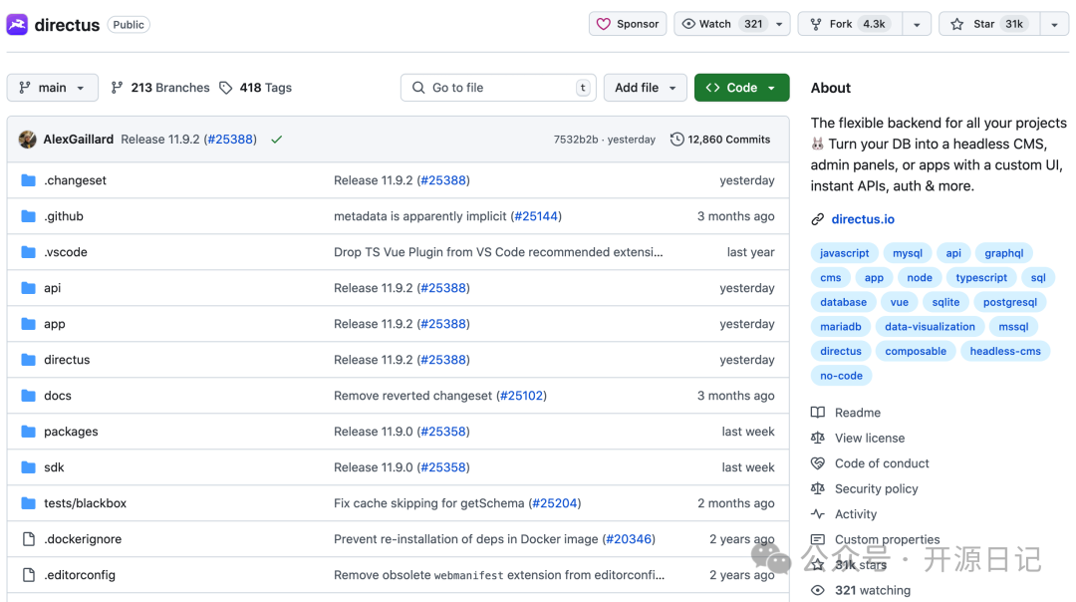Viewport: 1076px width, 602px height.
Task: Click the .changeset folder icon
Action: coord(28,180)
